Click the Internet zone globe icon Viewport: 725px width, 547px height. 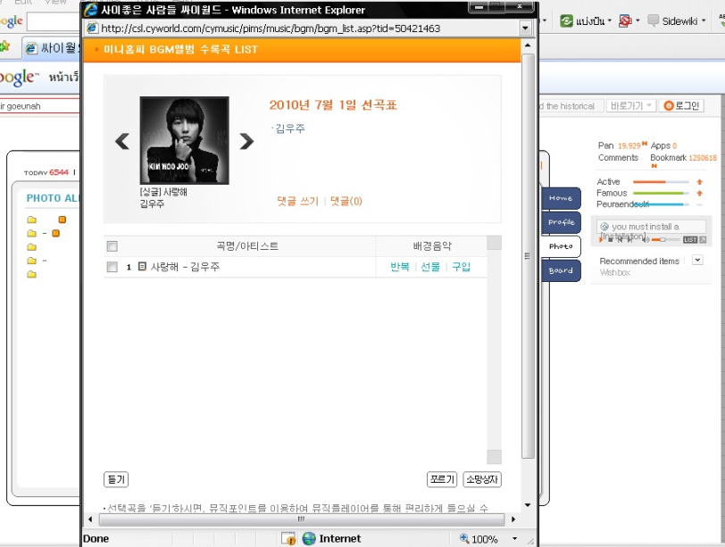coord(309,538)
